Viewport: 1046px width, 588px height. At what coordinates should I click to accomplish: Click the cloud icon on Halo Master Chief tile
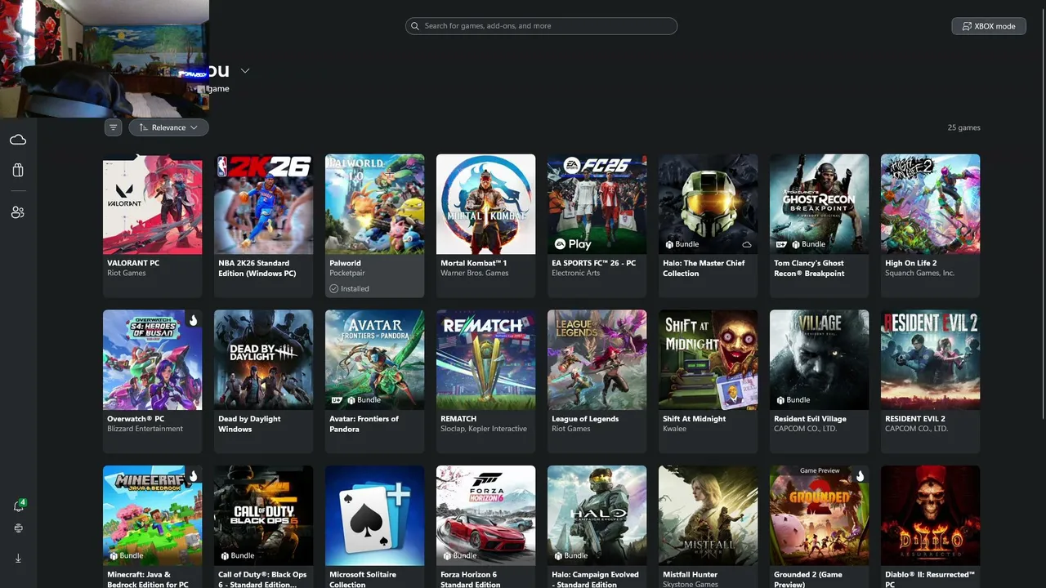click(x=746, y=244)
